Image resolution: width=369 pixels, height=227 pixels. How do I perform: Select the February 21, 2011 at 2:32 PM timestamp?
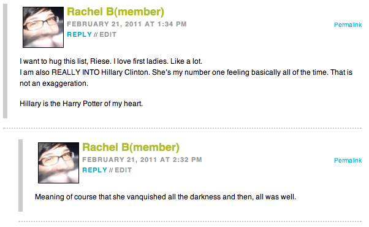pyautogui.click(x=142, y=160)
